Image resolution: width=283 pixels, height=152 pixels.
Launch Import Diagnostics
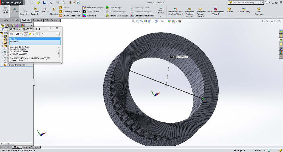[x=70, y=16]
